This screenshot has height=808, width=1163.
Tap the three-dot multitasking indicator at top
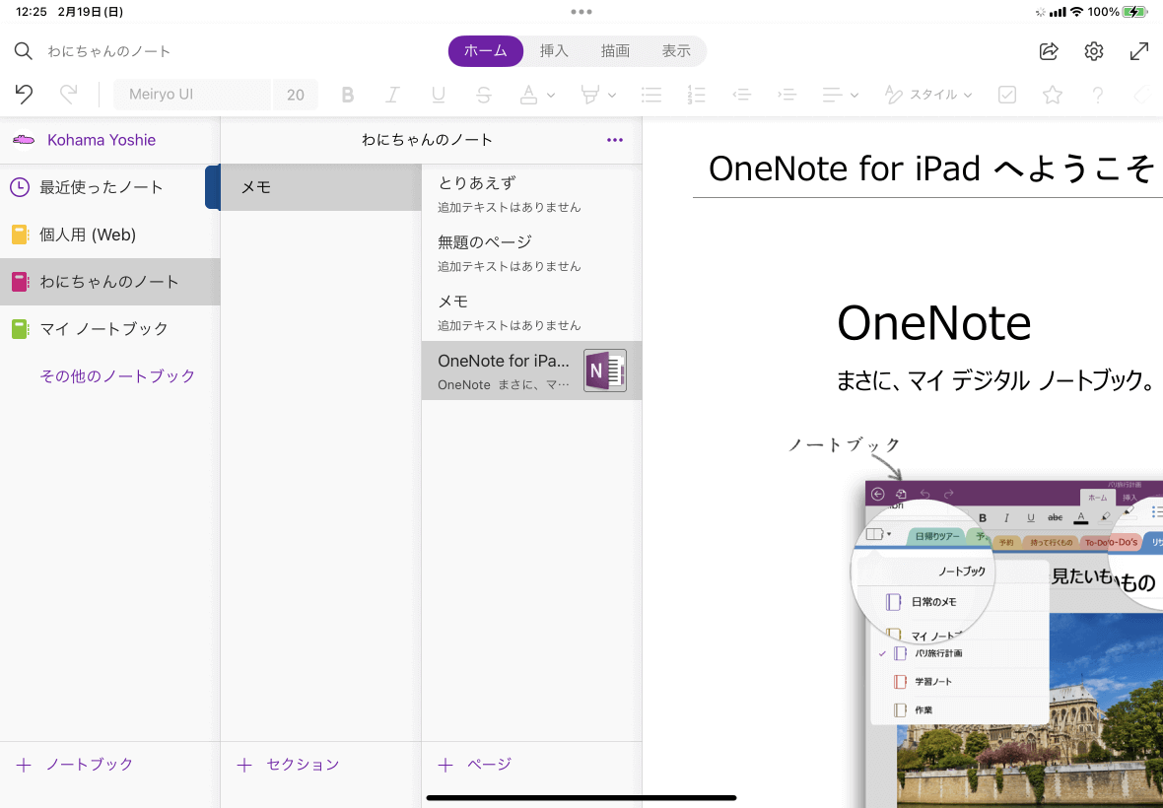581,12
